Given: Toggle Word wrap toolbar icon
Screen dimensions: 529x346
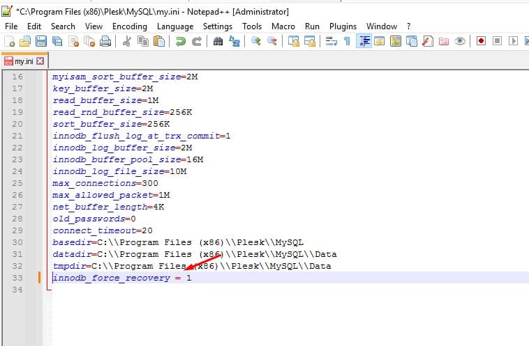Looking at the screenshot, I should click(331, 41).
